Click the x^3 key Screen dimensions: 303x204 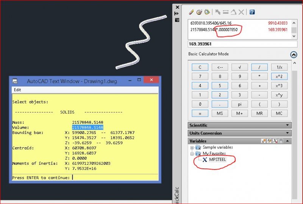tap(279, 86)
